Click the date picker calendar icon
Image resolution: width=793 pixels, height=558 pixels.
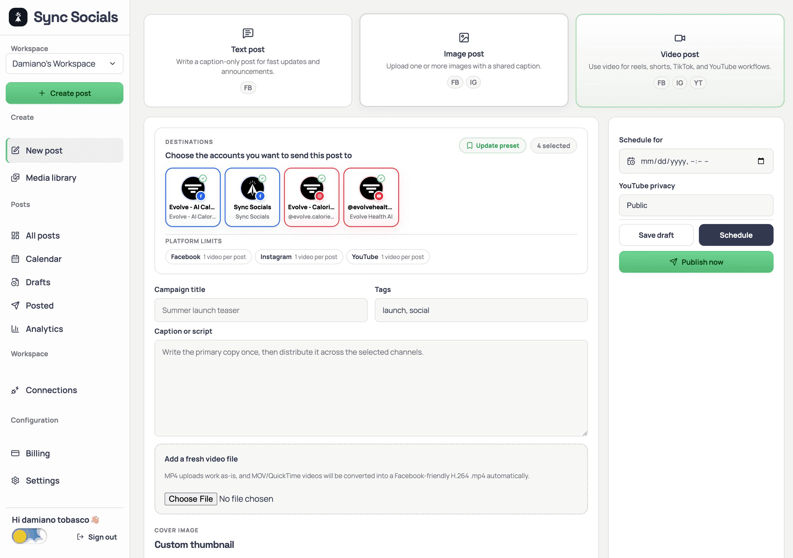point(761,161)
